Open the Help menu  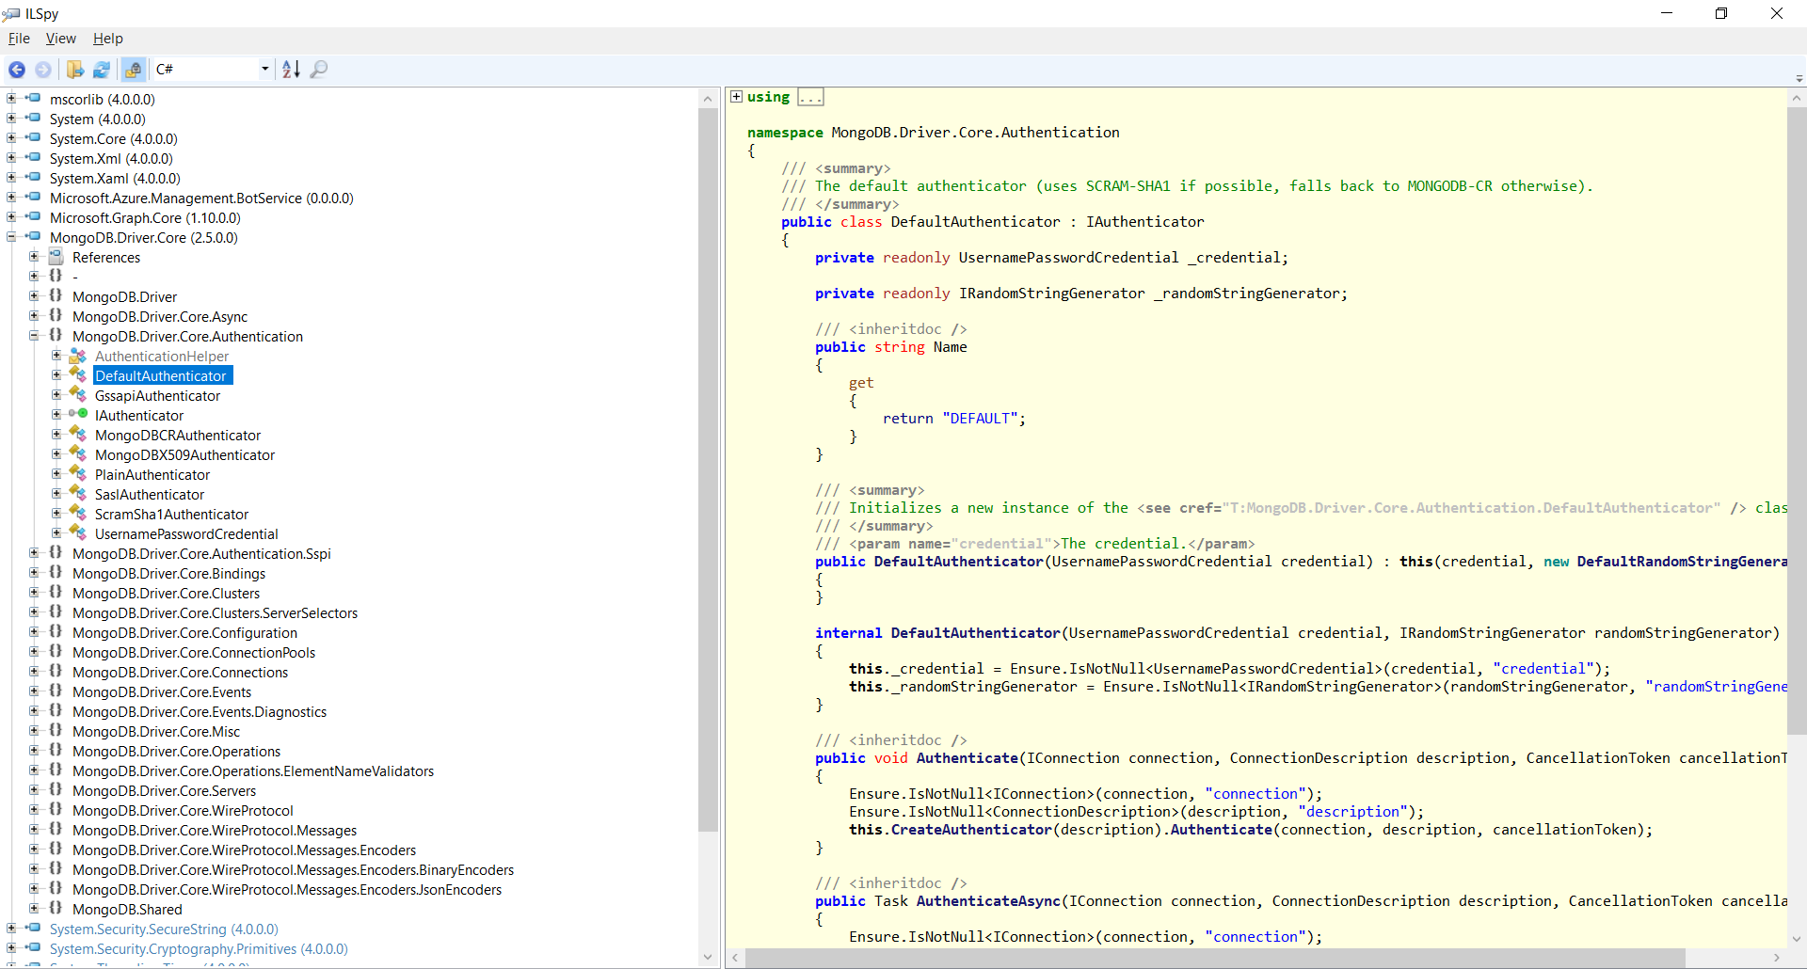108,39
